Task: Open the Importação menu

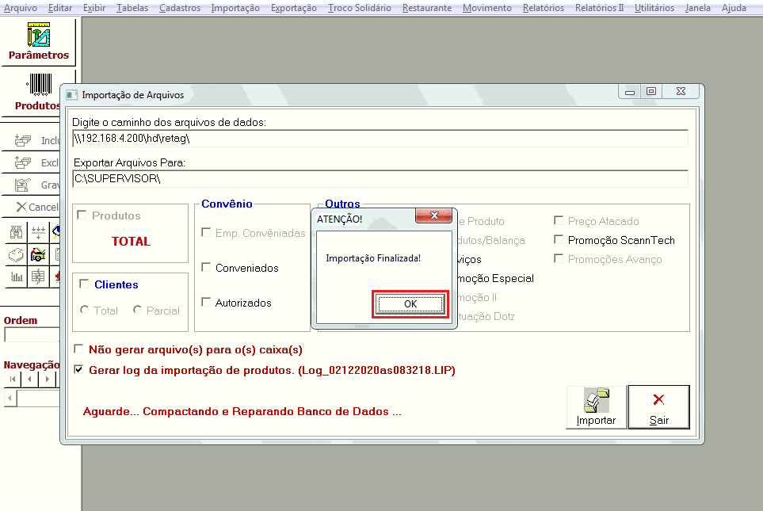Action: point(235,8)
